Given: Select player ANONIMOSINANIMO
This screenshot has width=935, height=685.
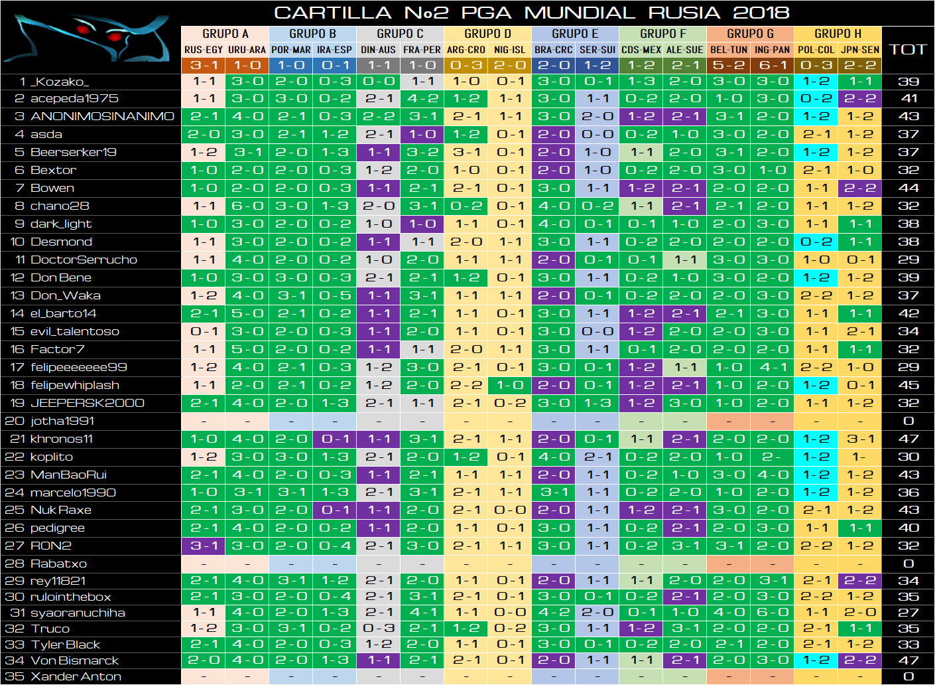Looking at the screenshot, I should 102,116.
